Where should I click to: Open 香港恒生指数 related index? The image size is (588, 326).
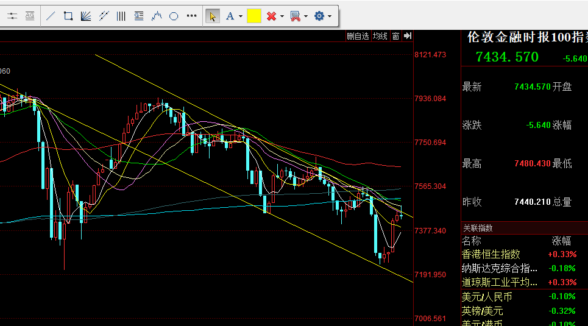pos(491,254)
